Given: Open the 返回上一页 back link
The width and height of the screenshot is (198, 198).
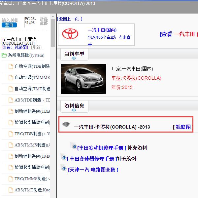Looking at the screenshot, I should tap(69, 19).
